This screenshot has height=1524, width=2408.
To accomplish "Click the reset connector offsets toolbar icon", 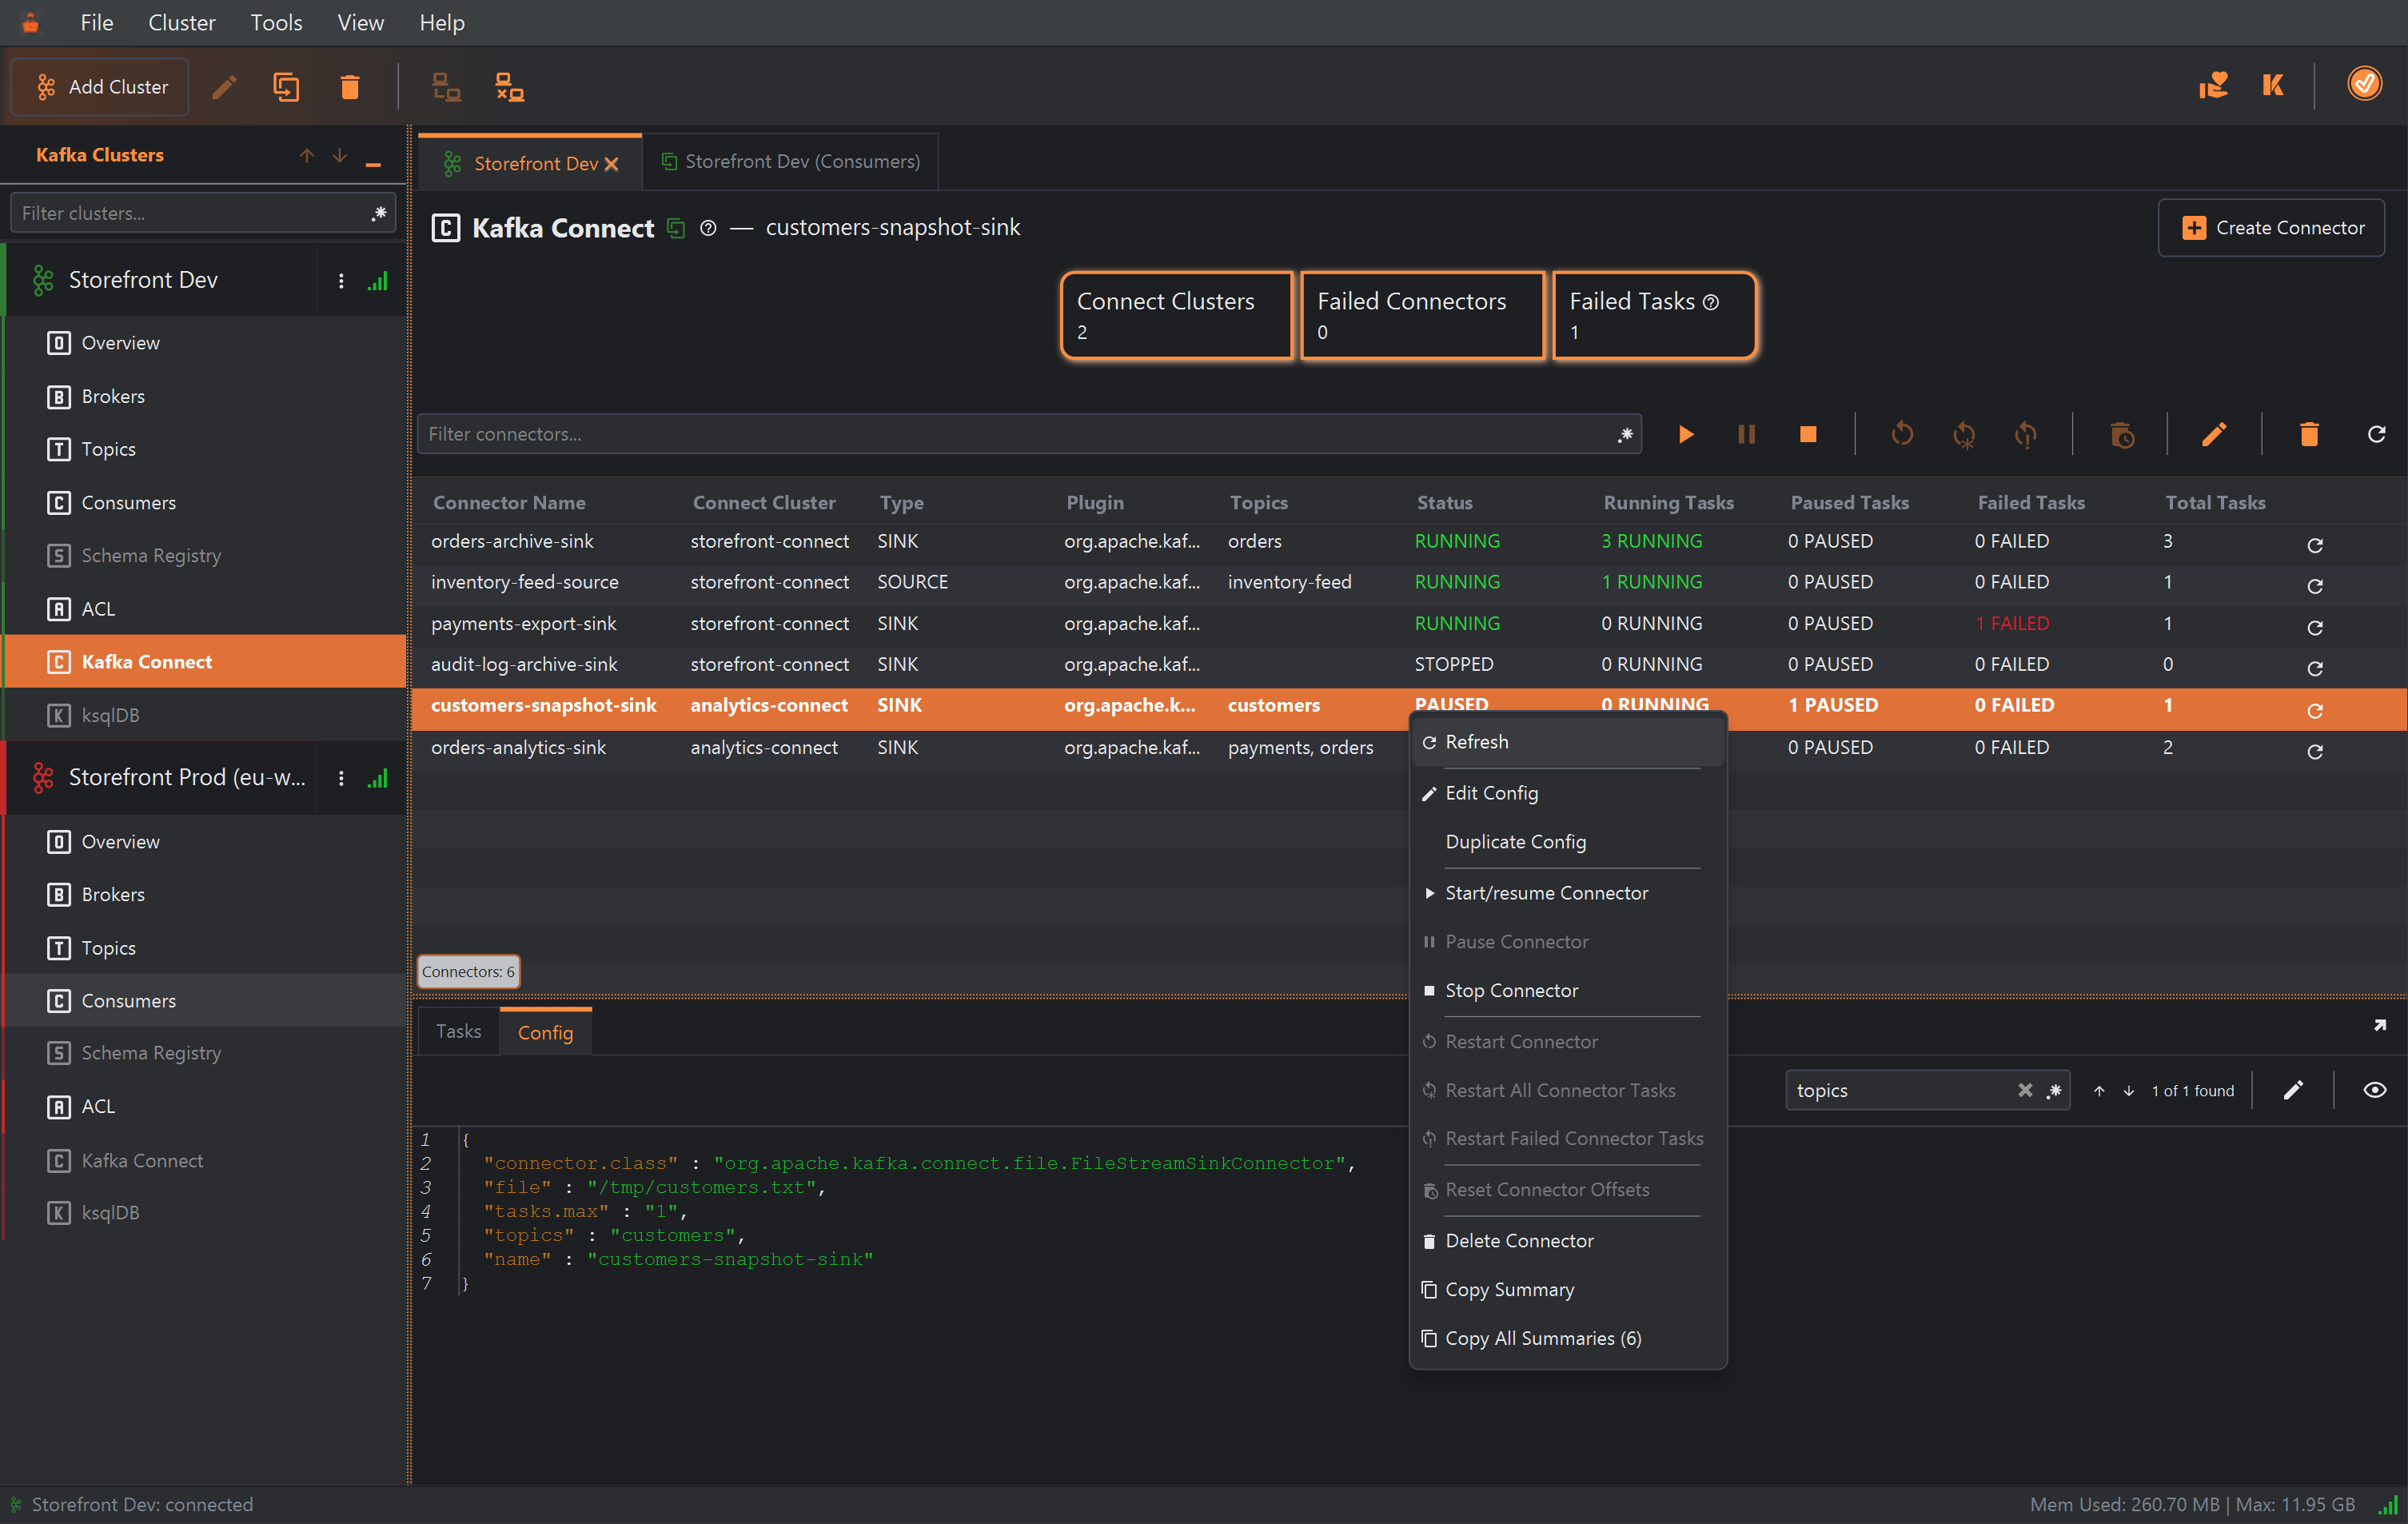I will pyautogui.click(x=2122, y=434).
